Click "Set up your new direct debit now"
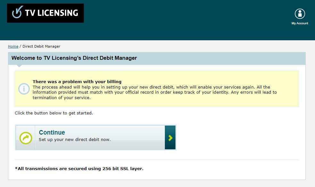This screenshot has height=187, width=315. 75,140
